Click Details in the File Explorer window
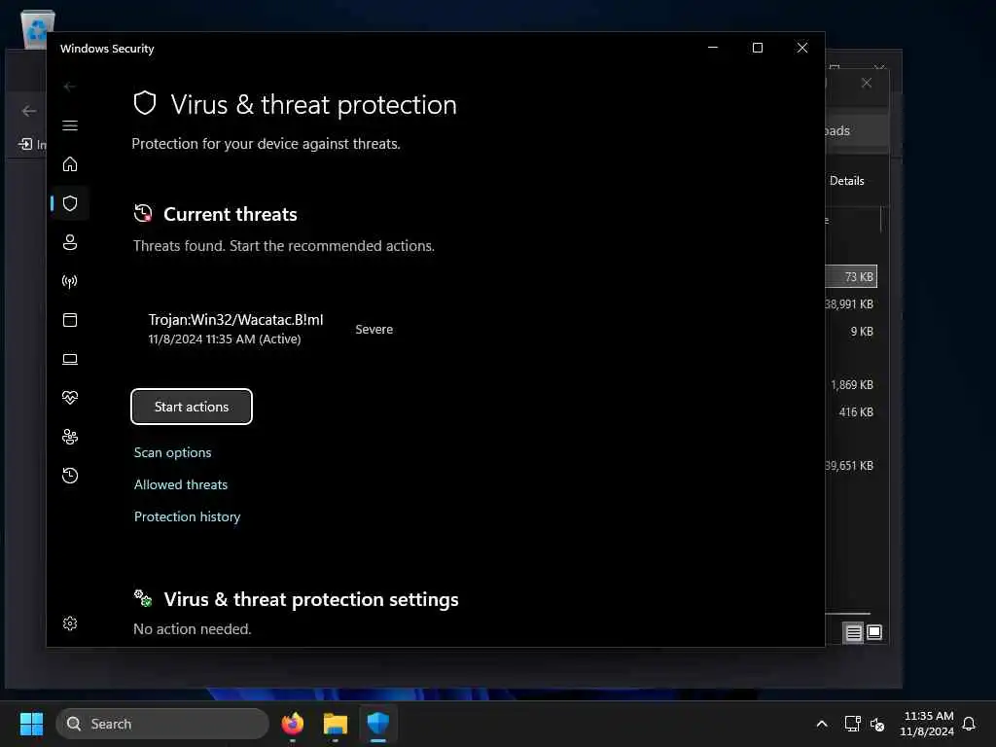The width and height of the screenshot is (996, 747). (x=847, y=180)
